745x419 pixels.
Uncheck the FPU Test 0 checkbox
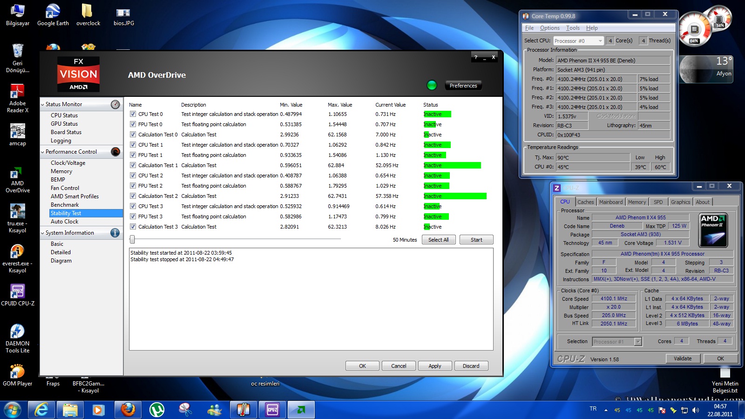133,124
